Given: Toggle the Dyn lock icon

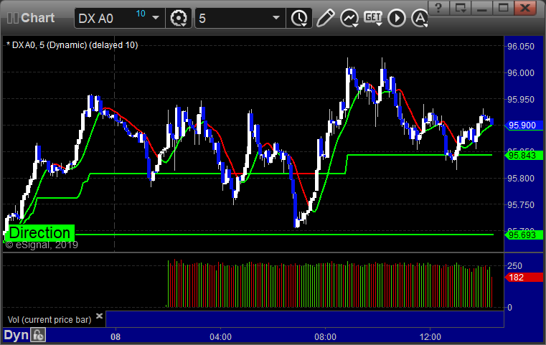Looking at the screenshot, I should click(38, 335).
